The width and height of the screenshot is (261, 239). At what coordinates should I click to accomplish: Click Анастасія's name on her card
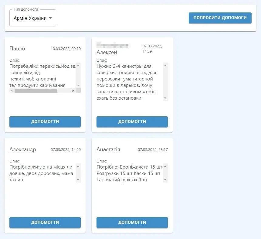(x=108, y=149)
